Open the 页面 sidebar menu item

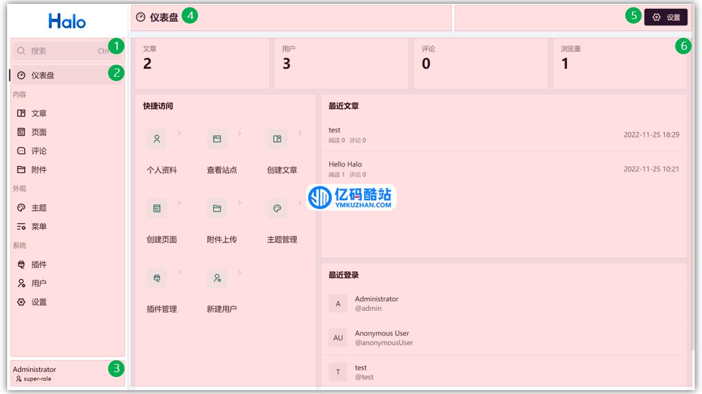[x=67, y=132]
